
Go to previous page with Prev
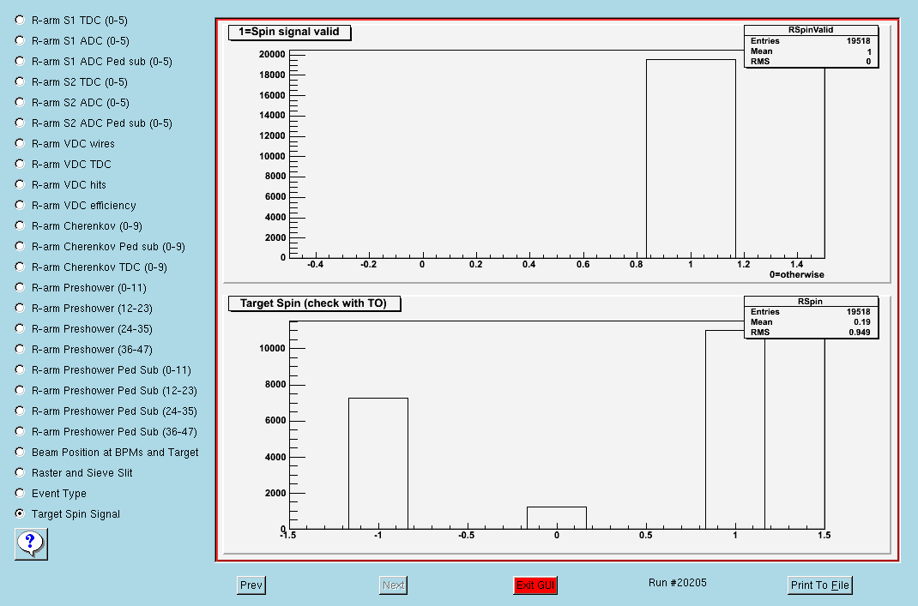pos(251,585)
